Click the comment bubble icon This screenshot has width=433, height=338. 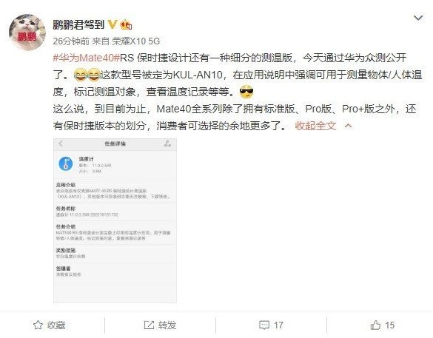click(x=264, y=325)
